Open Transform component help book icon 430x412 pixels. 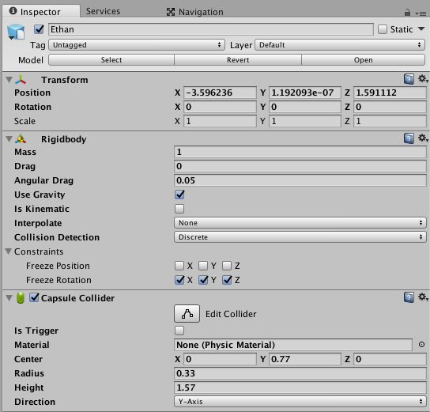click(409, 79)
